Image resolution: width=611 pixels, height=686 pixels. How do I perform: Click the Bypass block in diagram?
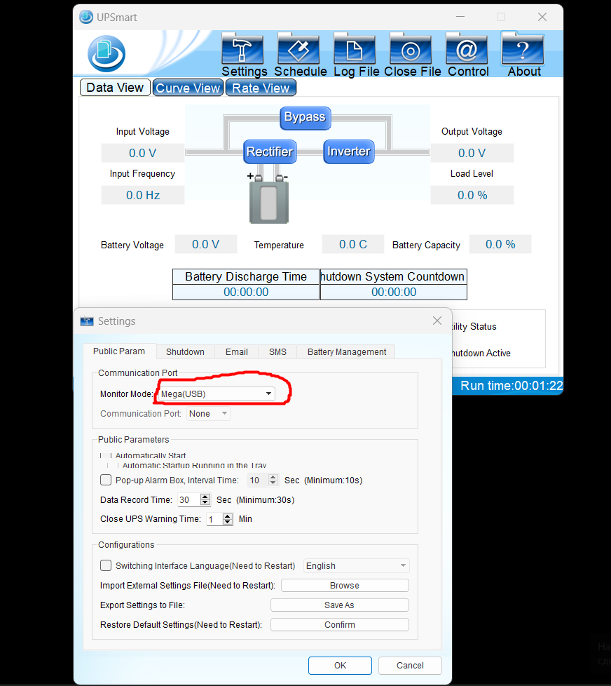[x=305, y=117]
